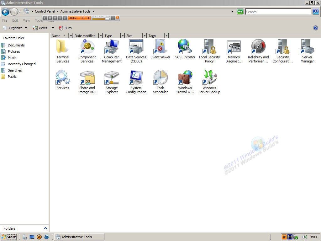The width and height of the screenshot is (321, 241).
Task: Expand Administrative Tools breadcrumb arrow
Action: [93, 12]
